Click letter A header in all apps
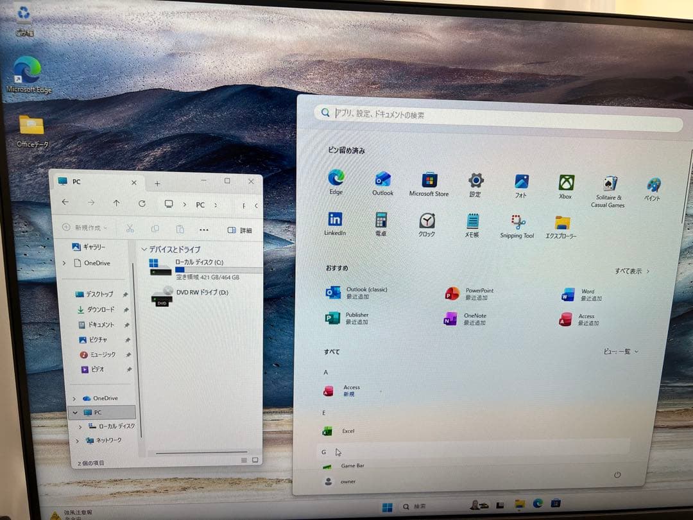The width and height of the screenshot is (693, 520). [326, 372]
